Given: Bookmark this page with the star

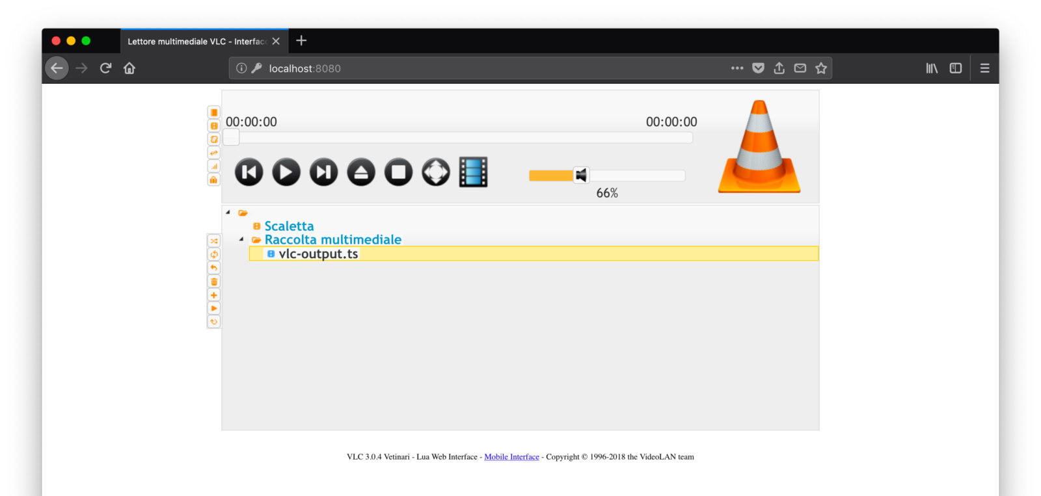Looking at the screenshot, I should coord(821,68).
